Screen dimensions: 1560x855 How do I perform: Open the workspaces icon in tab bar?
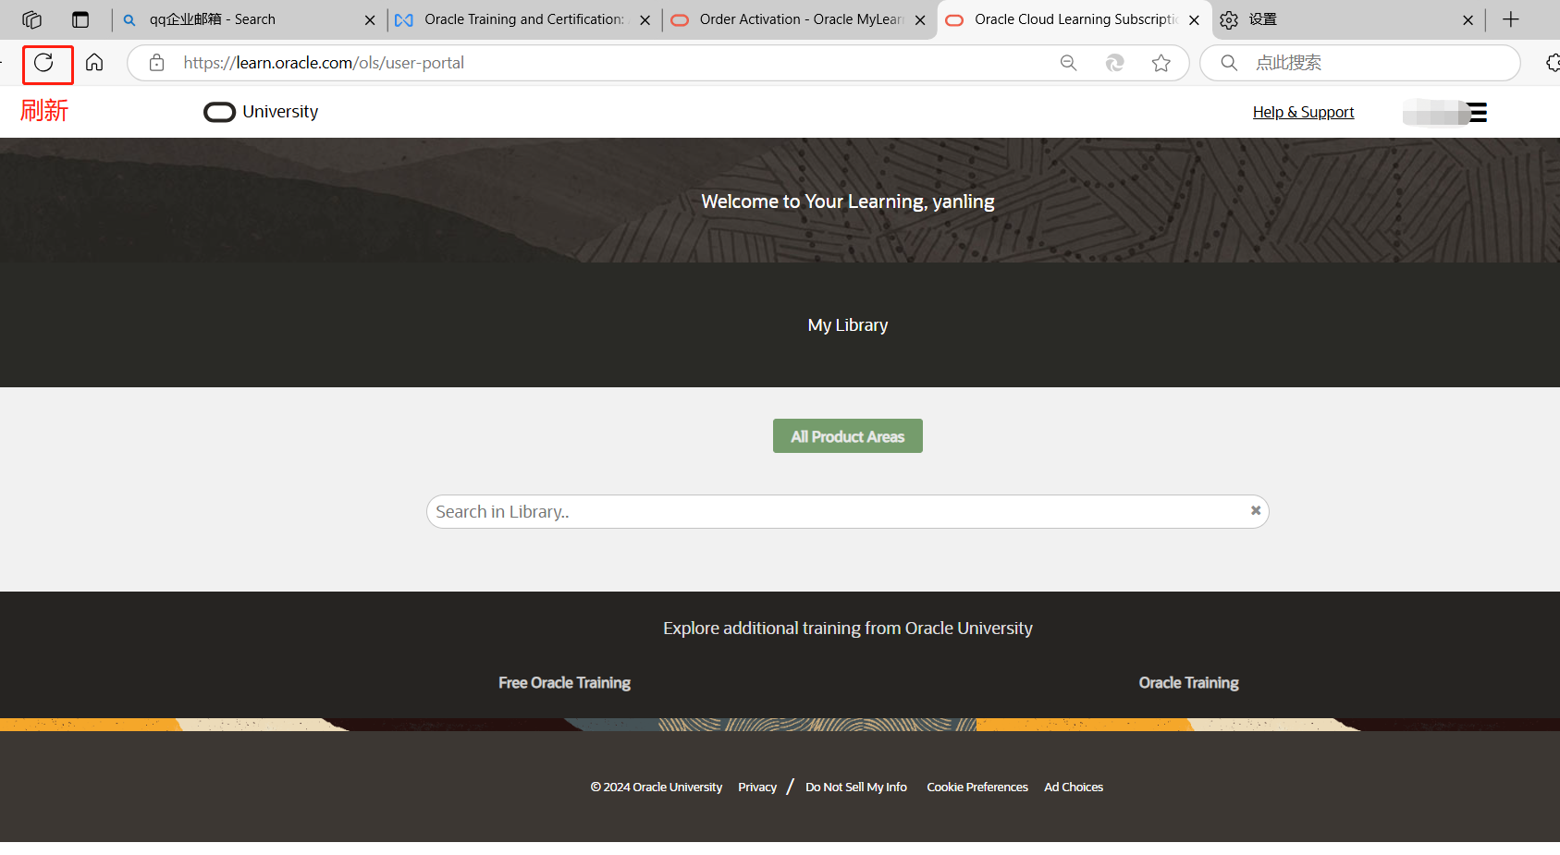coord(32,19)
